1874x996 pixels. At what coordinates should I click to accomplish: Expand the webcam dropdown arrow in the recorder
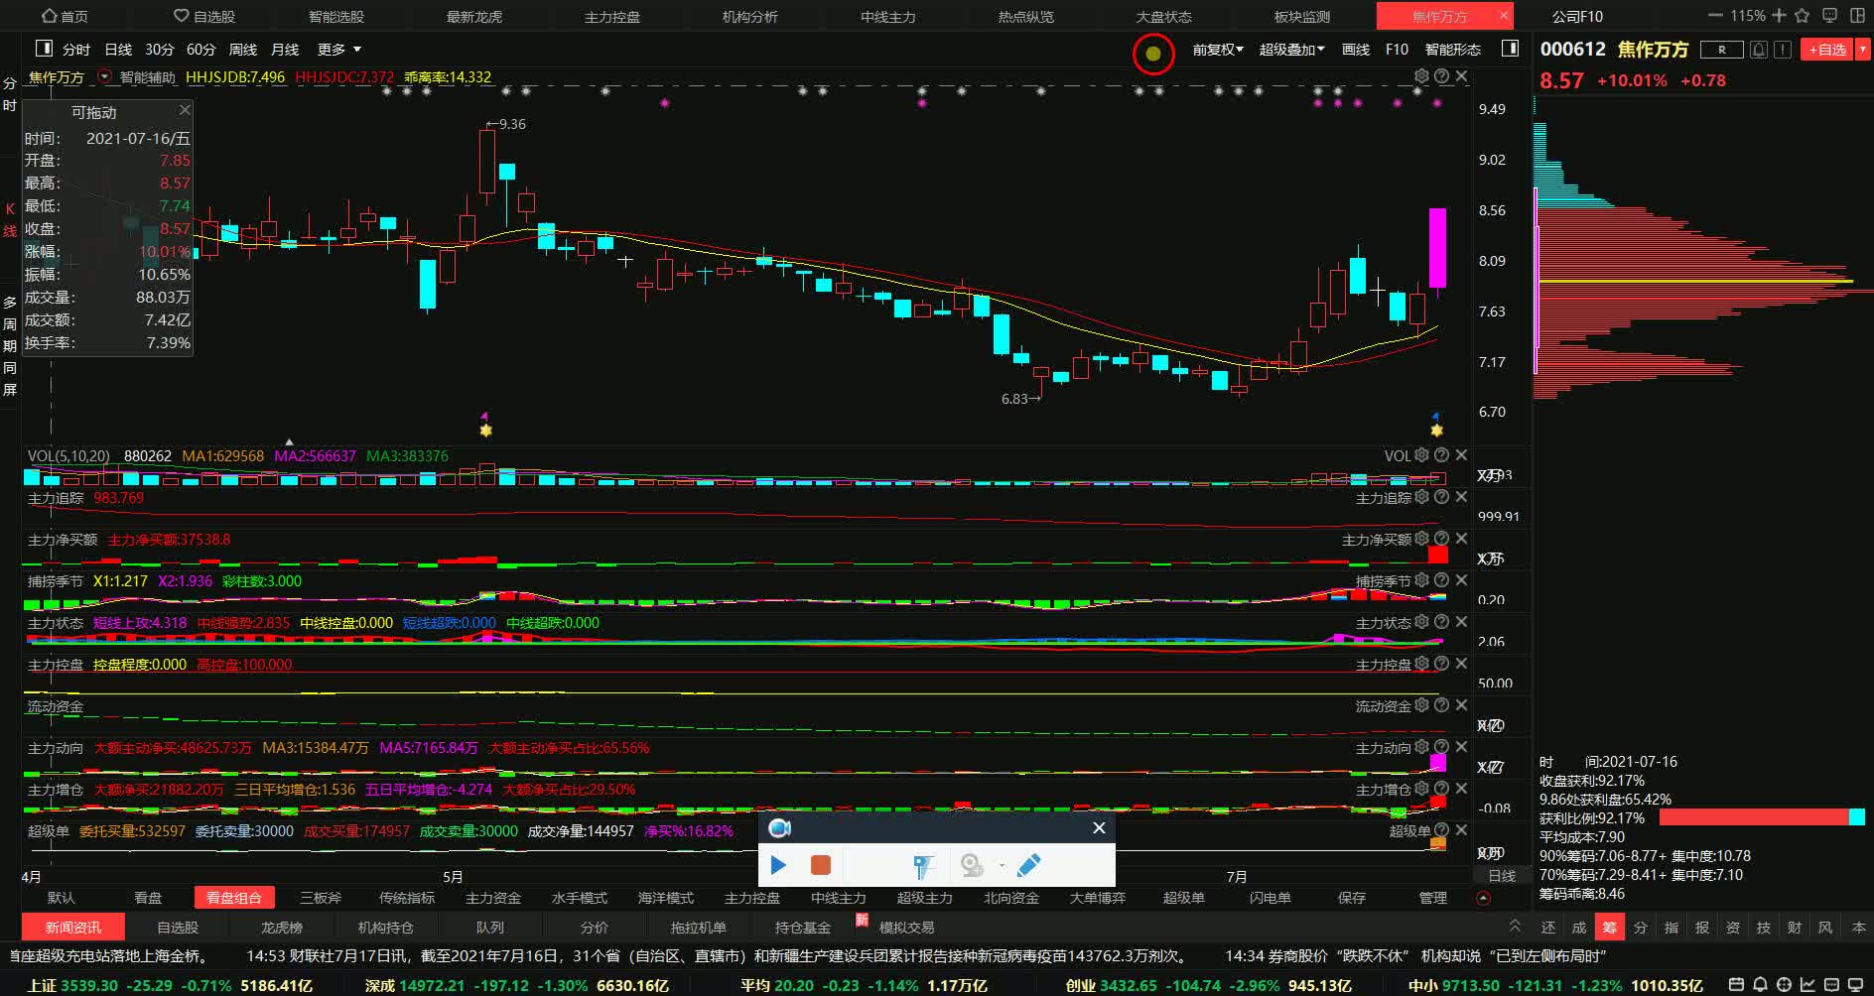(x=1001, y=866)
